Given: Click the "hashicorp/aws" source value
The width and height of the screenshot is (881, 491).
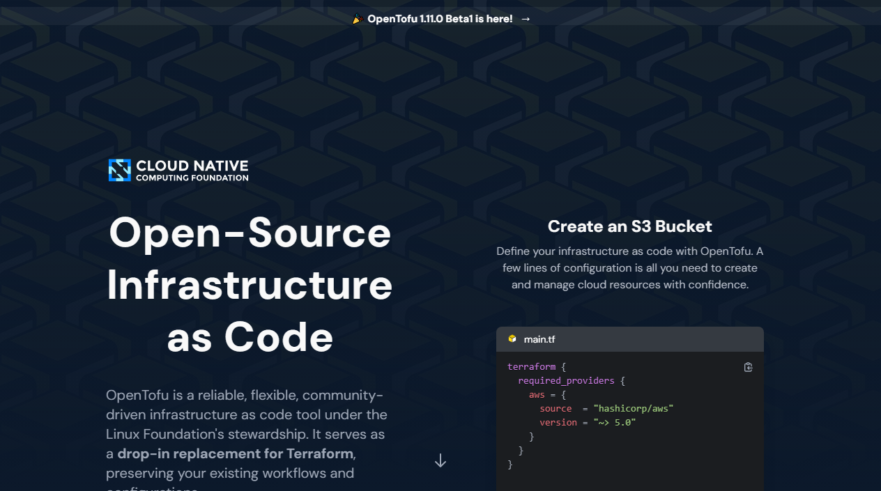Looking at the screenshot, I should click(x=634, y=408).
